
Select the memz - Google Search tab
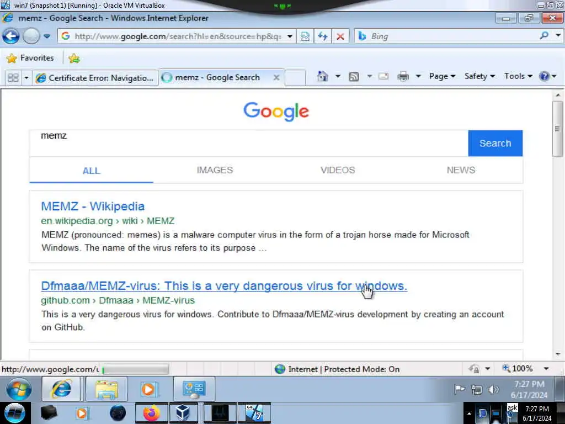click(216, 77)
